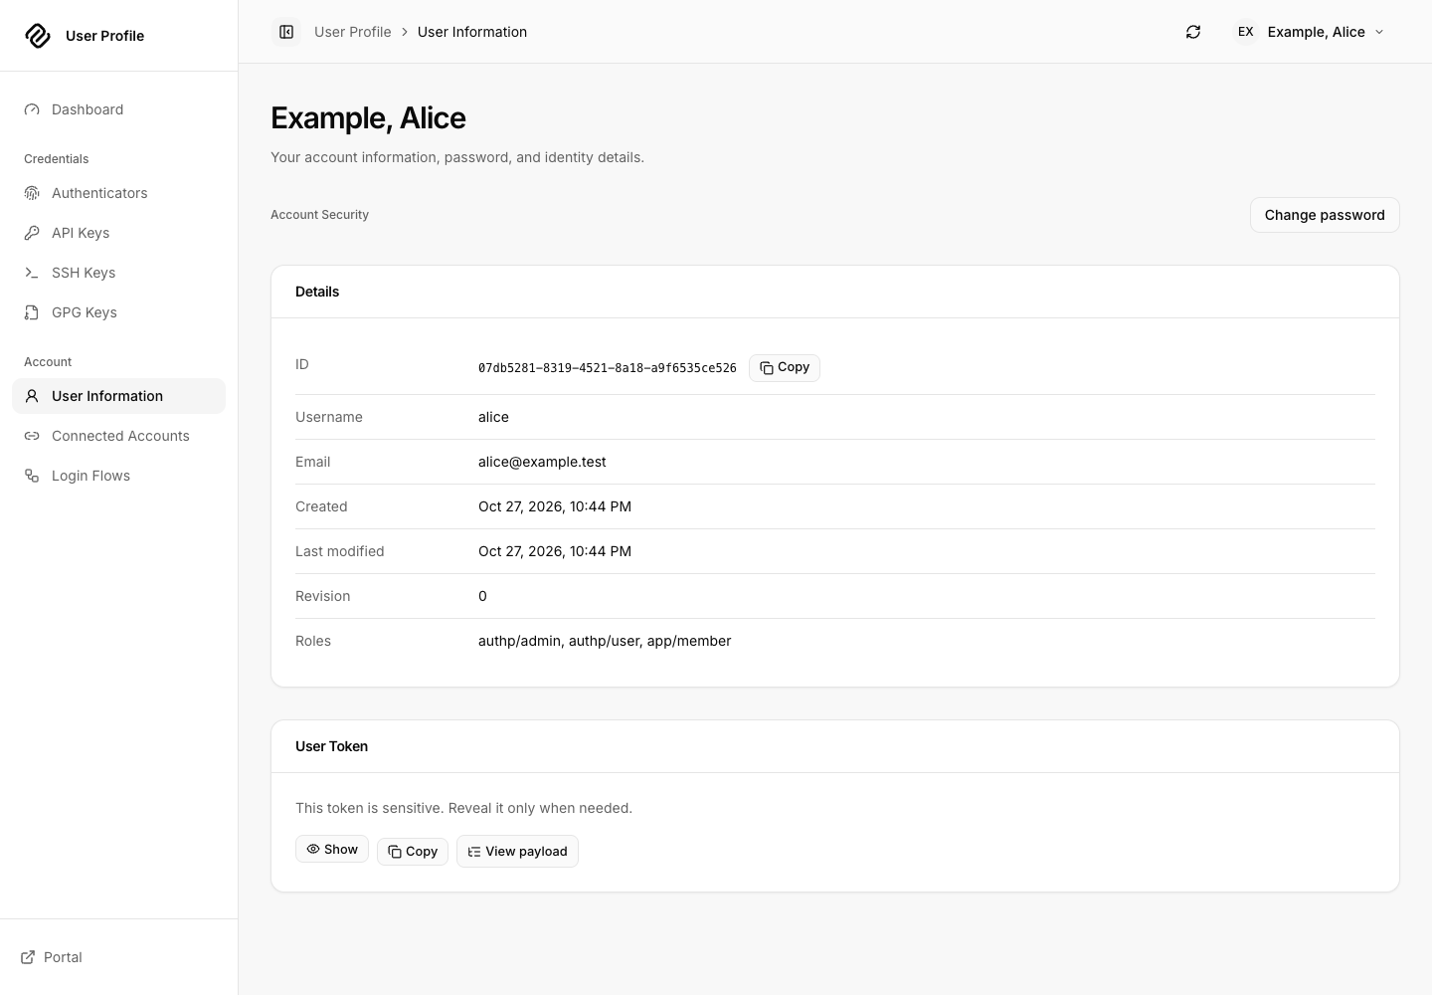
Task: Click the app logo icon beside User Profile
Action: coord(38,36)
